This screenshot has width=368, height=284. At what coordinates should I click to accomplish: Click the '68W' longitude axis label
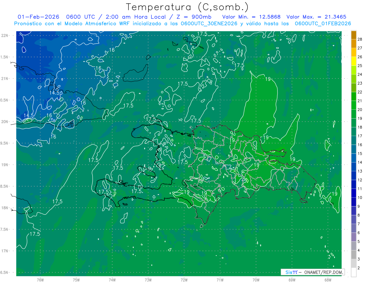pyautogui.click(x=328, y=280)
